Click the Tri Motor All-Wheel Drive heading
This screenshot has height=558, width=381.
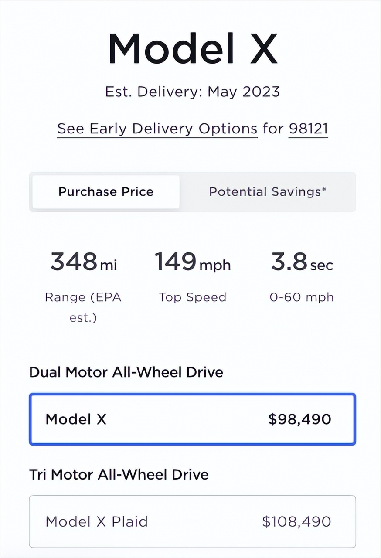click(x=119, y=474)
